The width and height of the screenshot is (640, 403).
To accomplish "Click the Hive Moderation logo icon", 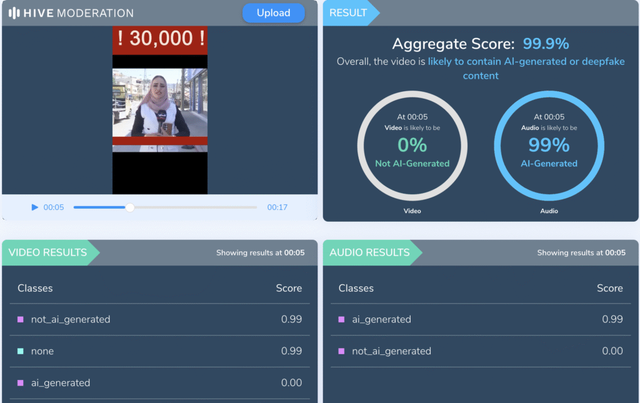I will click(x=14, y=13).
